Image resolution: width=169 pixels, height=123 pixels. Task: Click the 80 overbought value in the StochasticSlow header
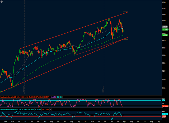coord(58,97)
